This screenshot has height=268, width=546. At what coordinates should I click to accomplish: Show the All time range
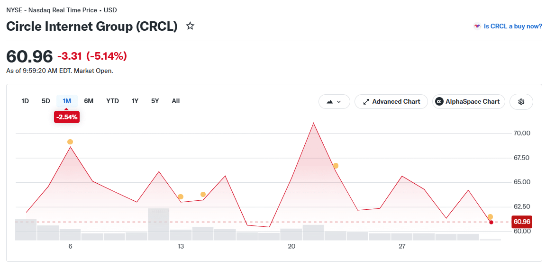pyautogui.click(x=175, y=101)
